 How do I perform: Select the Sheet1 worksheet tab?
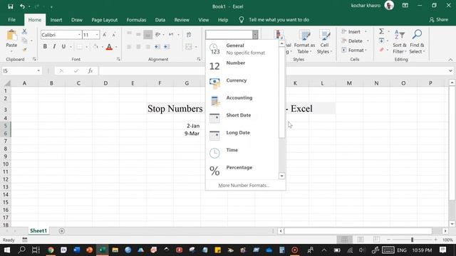38,230
